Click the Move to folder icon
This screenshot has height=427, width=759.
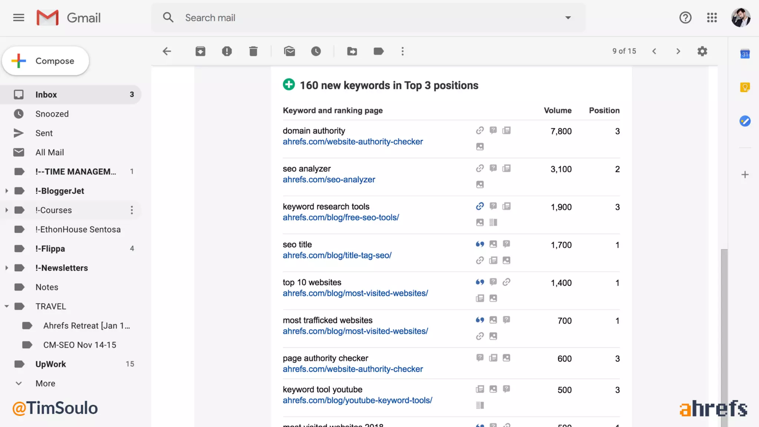tap(352, 51)
